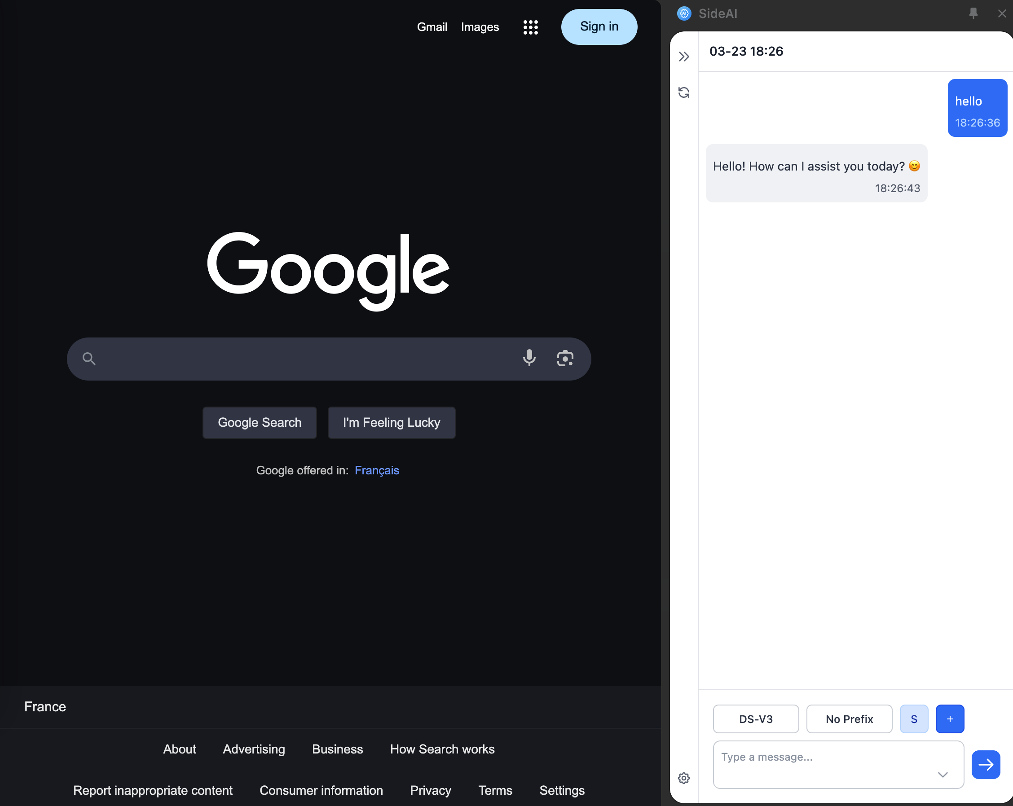Expand the message box chevron
Viewport: 1013px width, 806px height.
coord(943,775)
